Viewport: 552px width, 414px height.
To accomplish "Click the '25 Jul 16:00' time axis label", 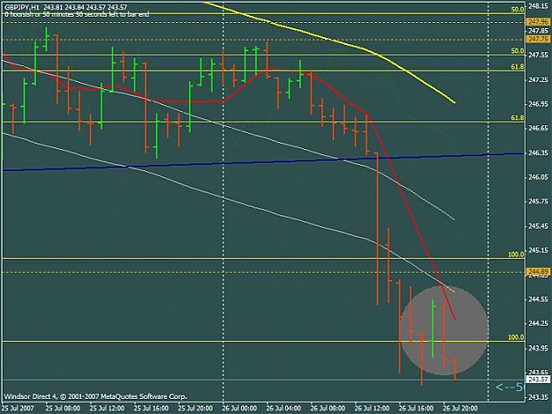I will click(x=151, y=409).
